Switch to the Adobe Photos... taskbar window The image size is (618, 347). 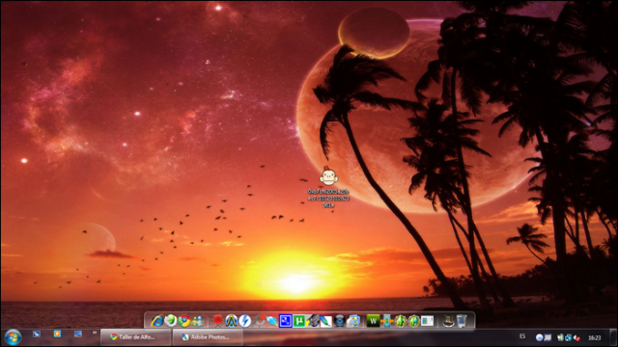pos(208,337)
